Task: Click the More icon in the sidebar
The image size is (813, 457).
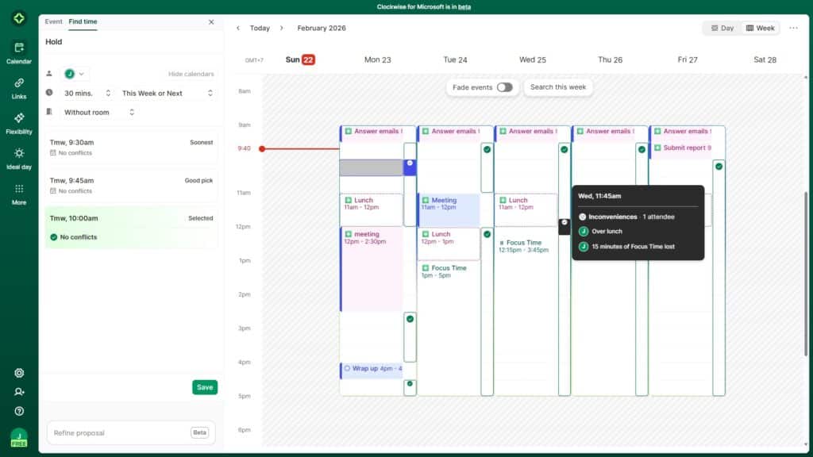Action: 17,192
